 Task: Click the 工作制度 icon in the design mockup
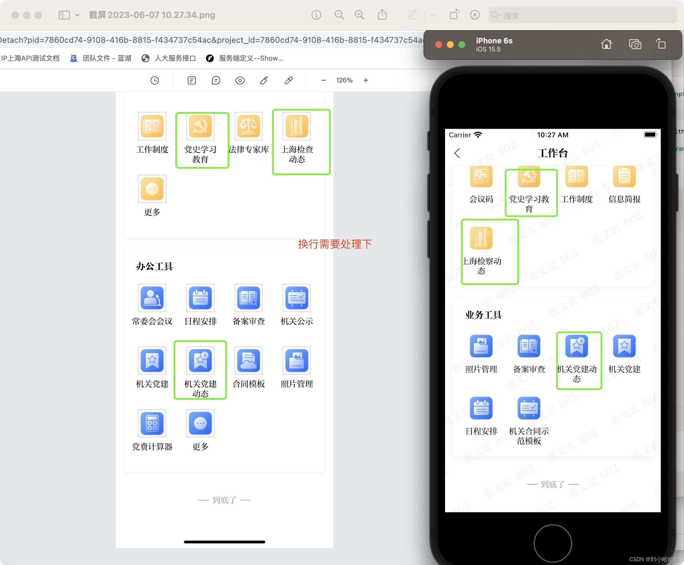tap(152, 126)
